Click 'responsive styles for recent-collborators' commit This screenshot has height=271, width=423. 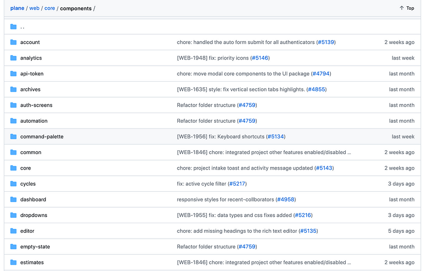[x=225, y=200]
